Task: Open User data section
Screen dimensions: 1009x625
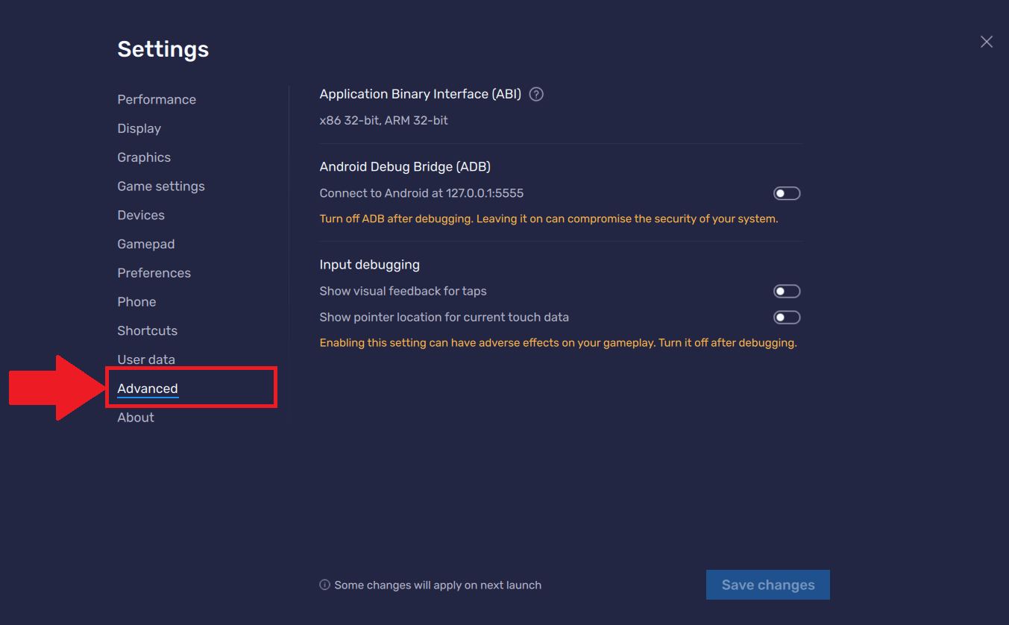Action: coord(146,359)
